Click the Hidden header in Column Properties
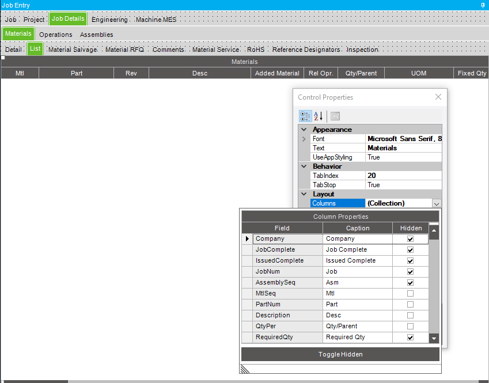 [411, 228]
